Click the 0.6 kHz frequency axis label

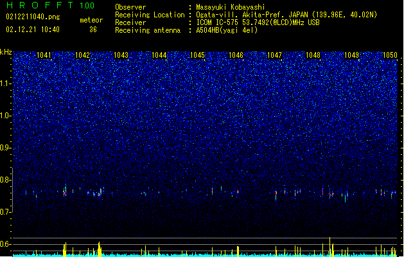(x=6, y=244)
